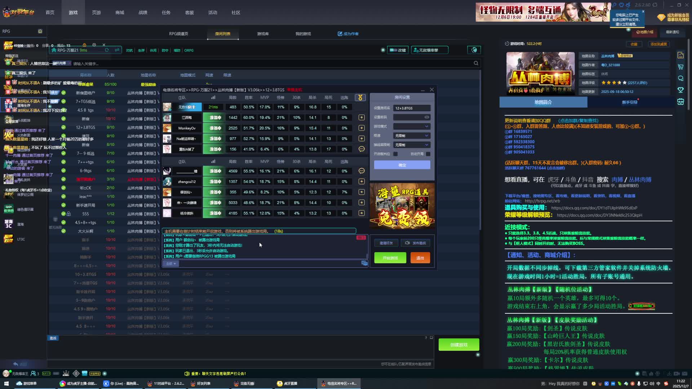Open the 商城 top menu item
The width and height of the screenshot is (692, 389).
120,13
